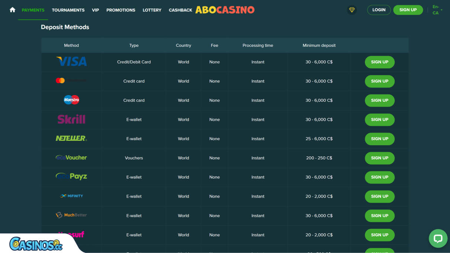Select E-wallet type in MuchBetter row

(x=134, y=215)
